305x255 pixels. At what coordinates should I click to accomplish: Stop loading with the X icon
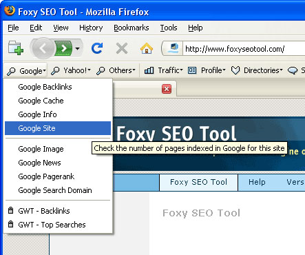point(122,48)
